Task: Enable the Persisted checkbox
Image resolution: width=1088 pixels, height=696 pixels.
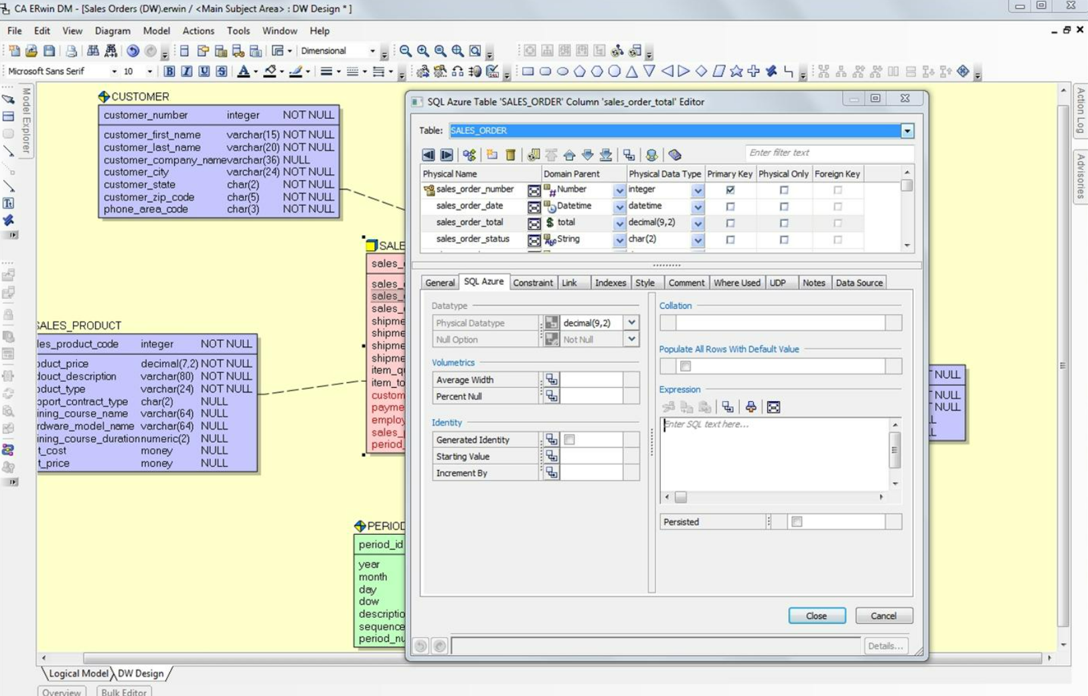Action: coord(797,521)
